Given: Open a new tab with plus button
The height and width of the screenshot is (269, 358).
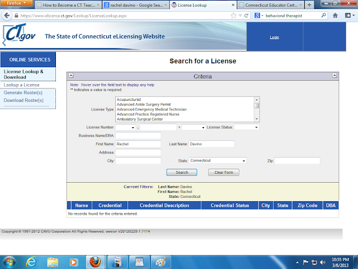Looking at the screenshot, I should tap(309, 5).
